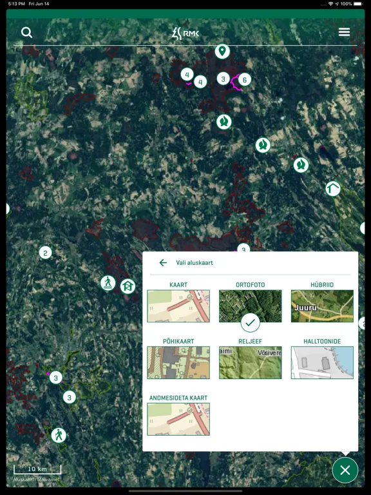Tap the battery indicator in status bar
The width and height of the screenshot is (371, 495).
[x=358, y=4]
